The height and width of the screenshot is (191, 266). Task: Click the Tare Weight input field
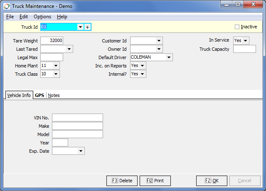point(52,41)
